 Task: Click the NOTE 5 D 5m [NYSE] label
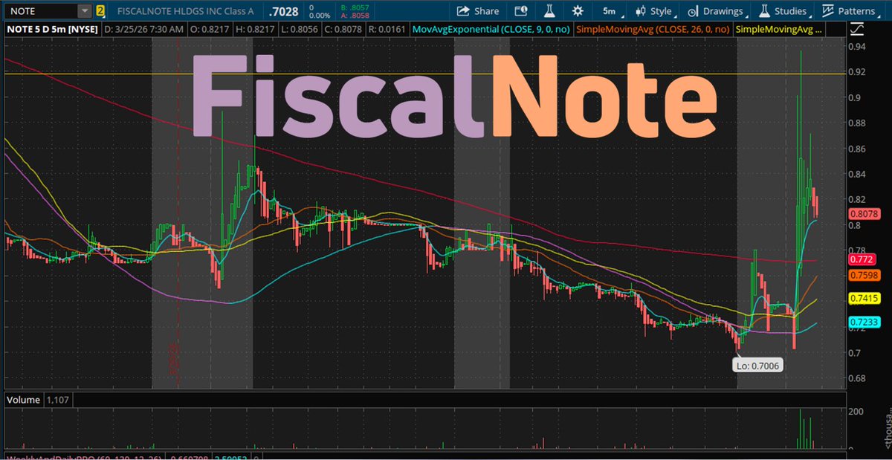tap(52, 30)
